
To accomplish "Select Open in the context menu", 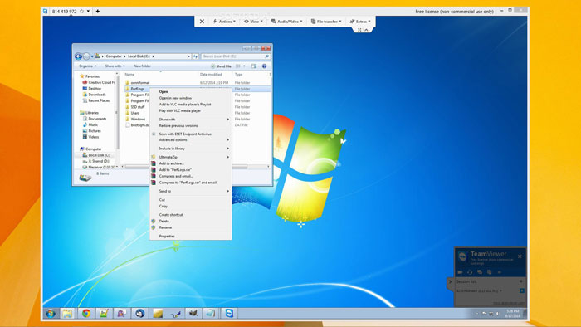I will [x=191, y=91].
